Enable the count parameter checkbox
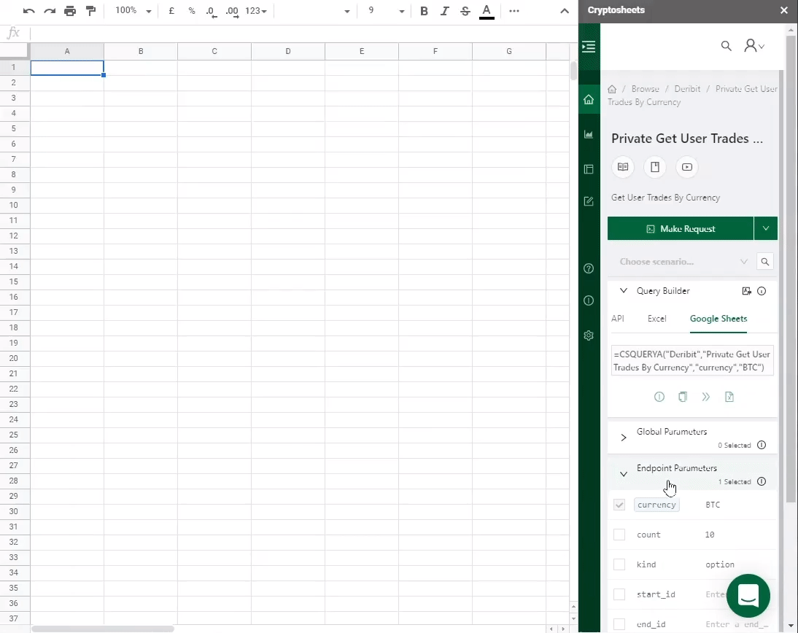The height and width of the screenshot is (633, 798). (619, 535)
